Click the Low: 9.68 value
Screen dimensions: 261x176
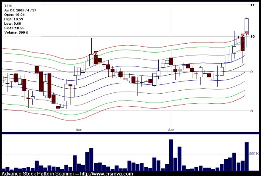point(13,24)
